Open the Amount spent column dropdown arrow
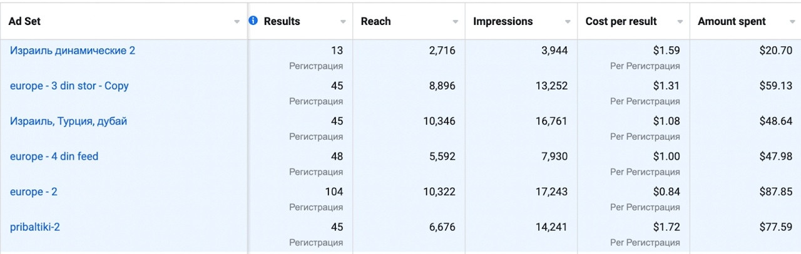 (x=792, y=22)
